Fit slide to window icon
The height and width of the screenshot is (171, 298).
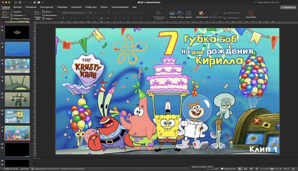pos(293,169)
